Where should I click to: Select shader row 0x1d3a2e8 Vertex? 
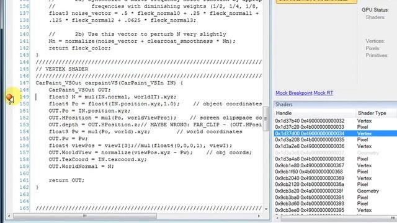tap(335, 146)
